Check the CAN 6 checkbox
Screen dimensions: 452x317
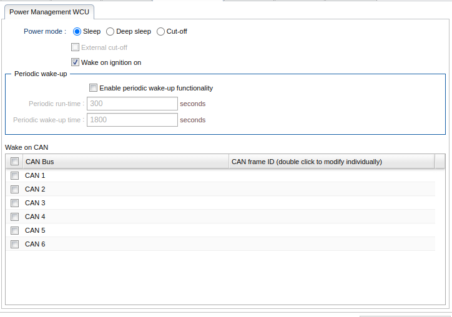tap(15, 245)
